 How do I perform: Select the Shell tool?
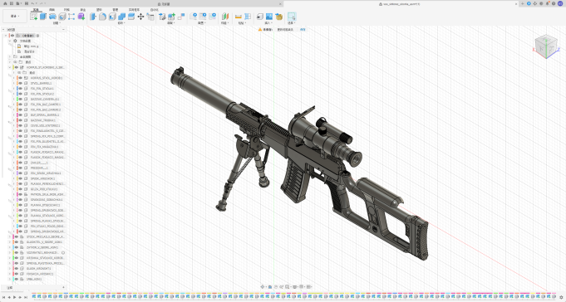(x=112, y=17)
